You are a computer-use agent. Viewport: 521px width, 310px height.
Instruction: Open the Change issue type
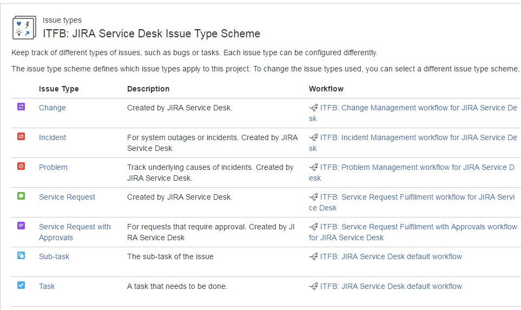tap(52, 108)
